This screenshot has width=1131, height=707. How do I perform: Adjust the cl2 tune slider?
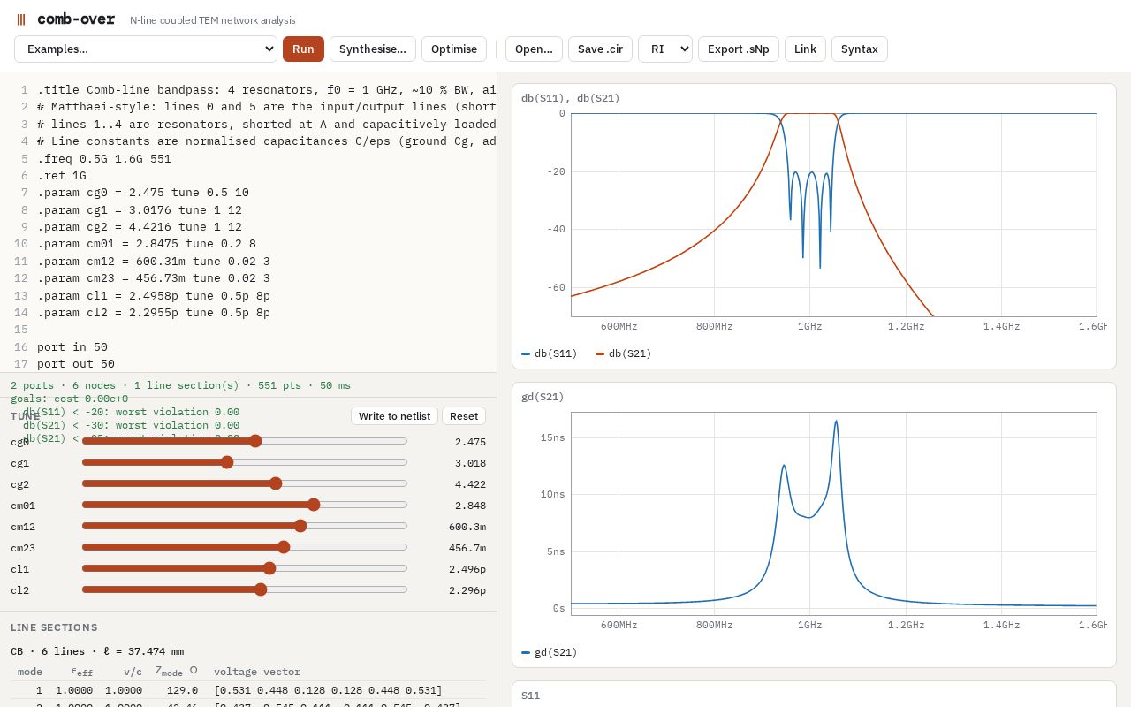[245, 589]
